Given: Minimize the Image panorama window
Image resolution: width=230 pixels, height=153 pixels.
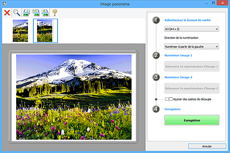Looking at the screenshot, I should click(207, 3).
